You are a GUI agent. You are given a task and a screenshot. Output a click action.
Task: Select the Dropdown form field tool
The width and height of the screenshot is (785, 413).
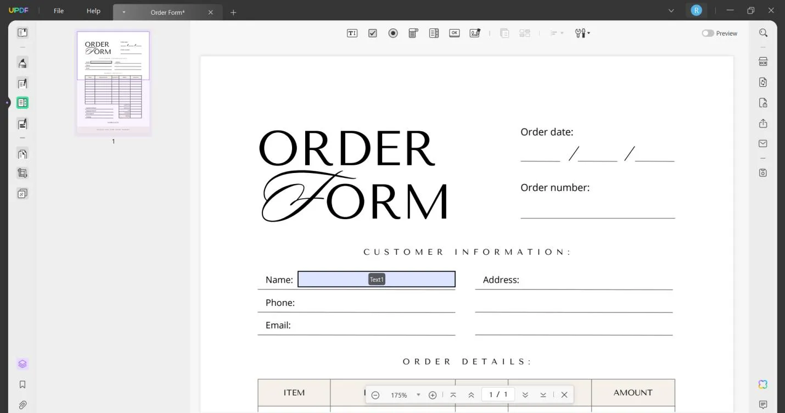pyautogui.click(x=413, y=33)
